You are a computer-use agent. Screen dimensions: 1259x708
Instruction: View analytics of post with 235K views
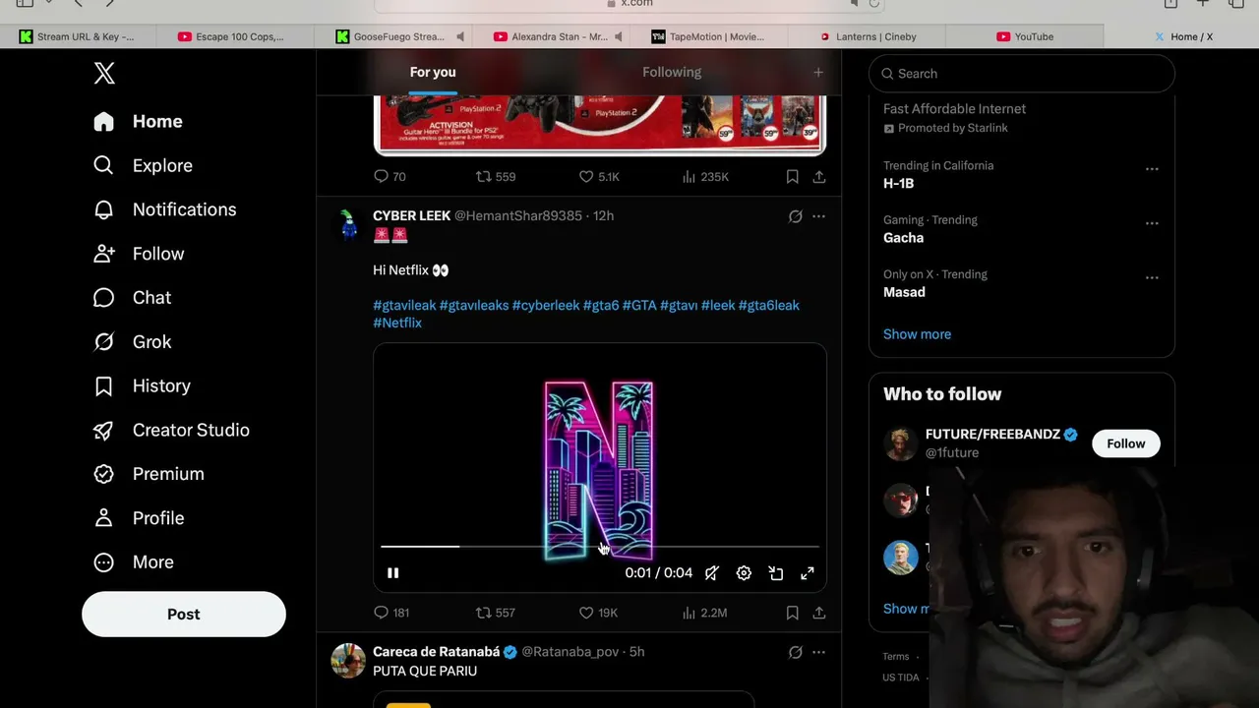(705, 177)
